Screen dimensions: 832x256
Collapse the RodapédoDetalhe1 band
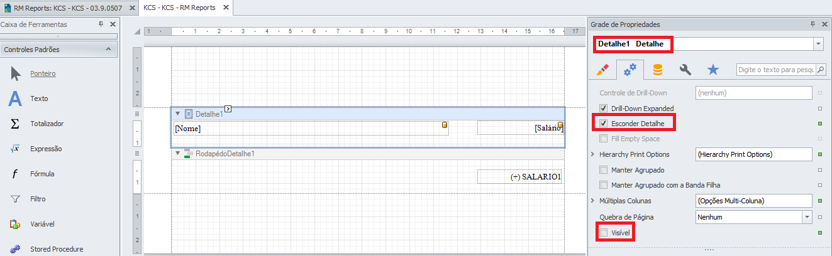(x=177, y=154)
